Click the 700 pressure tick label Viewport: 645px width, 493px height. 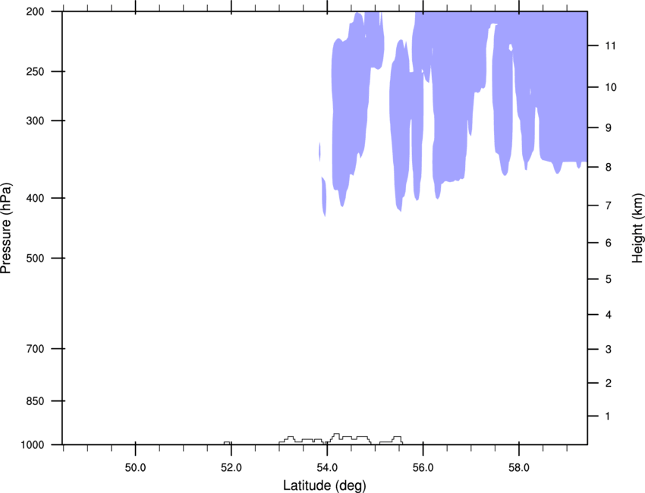35,349
